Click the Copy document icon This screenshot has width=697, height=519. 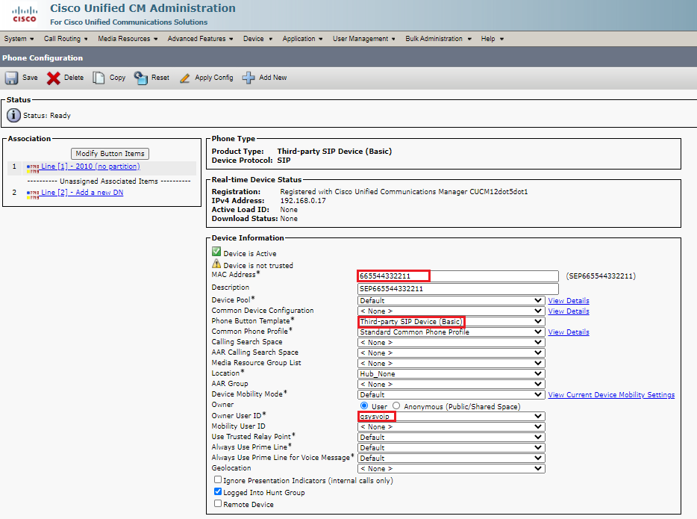click(99, 78)
